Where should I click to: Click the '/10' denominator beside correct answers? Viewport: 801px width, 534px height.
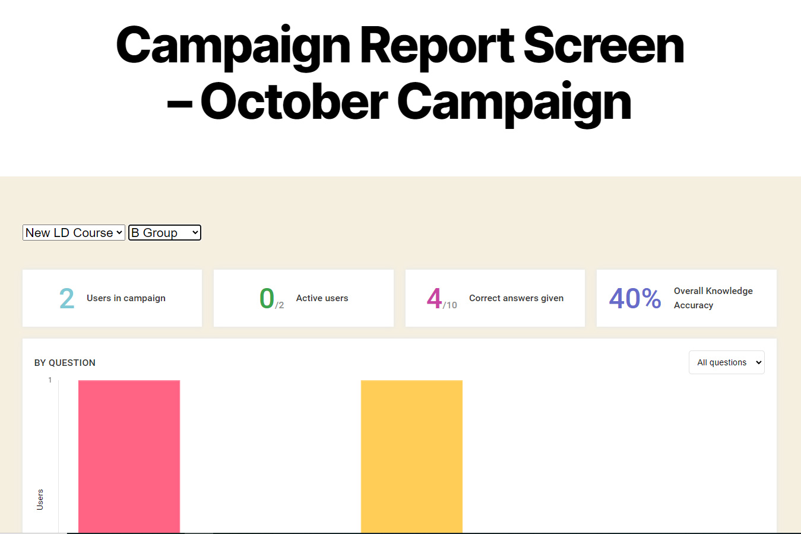(x=450, y=305)
